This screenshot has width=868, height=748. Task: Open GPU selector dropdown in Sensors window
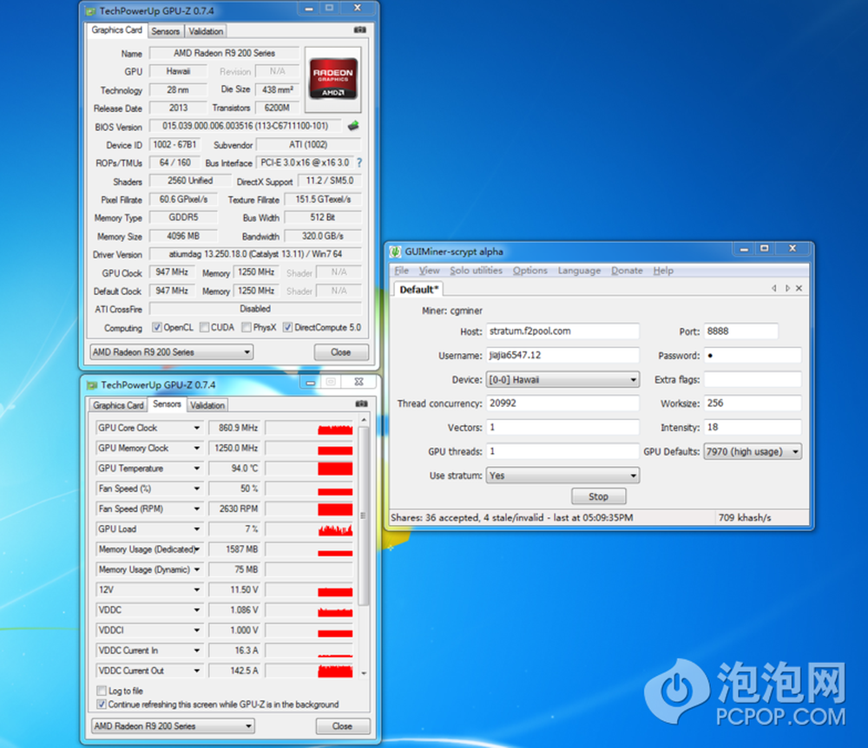(x=173, y=725)
